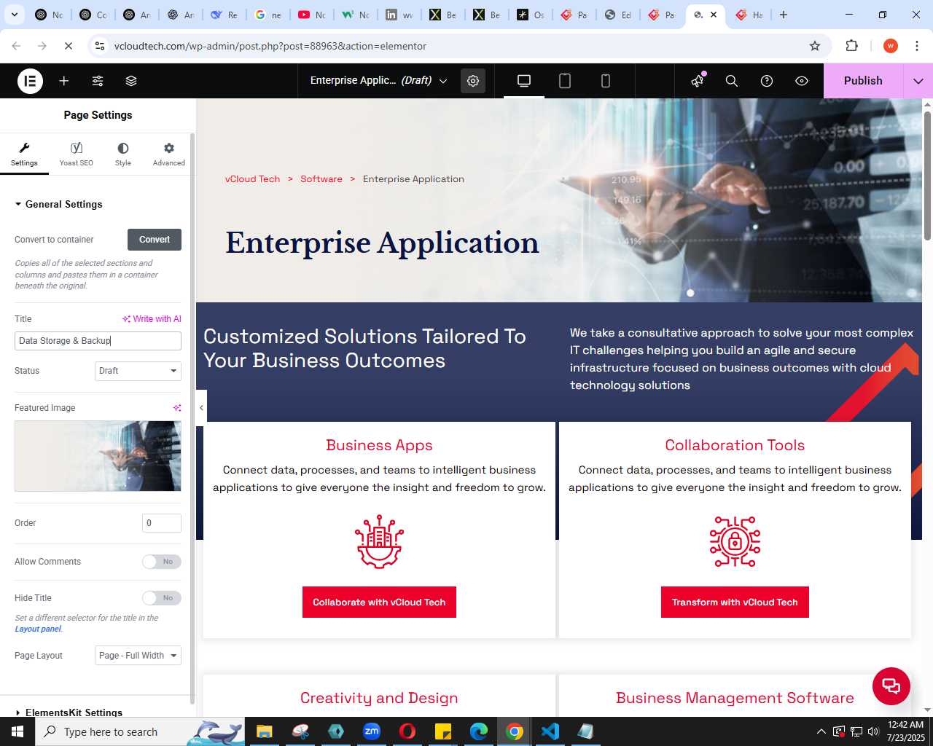The width and height of the screenshot is (933, 746).
Task: Preview changes with the eye icon
Action: tap(802, 81)
